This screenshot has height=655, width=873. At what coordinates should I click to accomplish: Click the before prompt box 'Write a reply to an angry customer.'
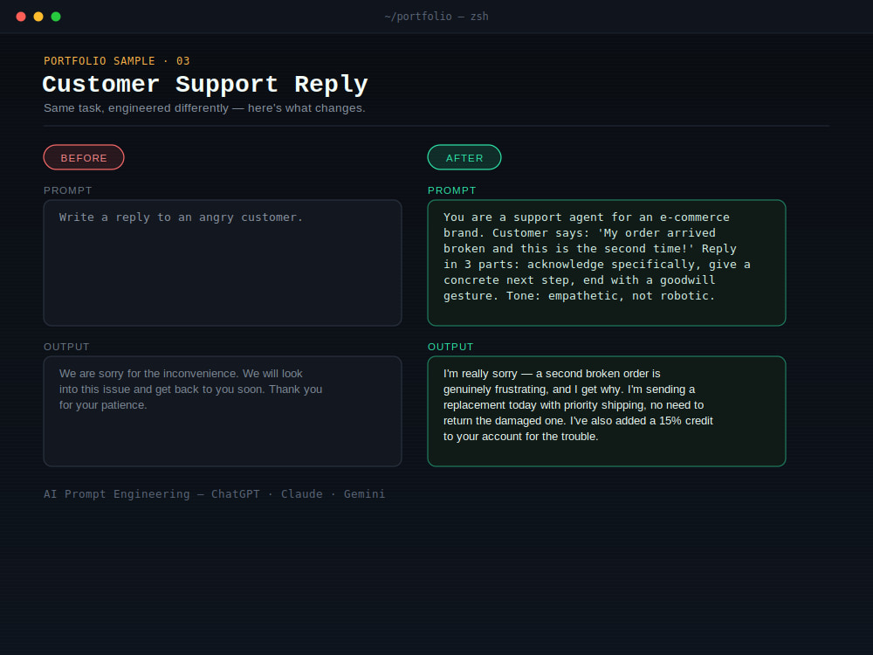pyautogui.click(x=223, y=263)
